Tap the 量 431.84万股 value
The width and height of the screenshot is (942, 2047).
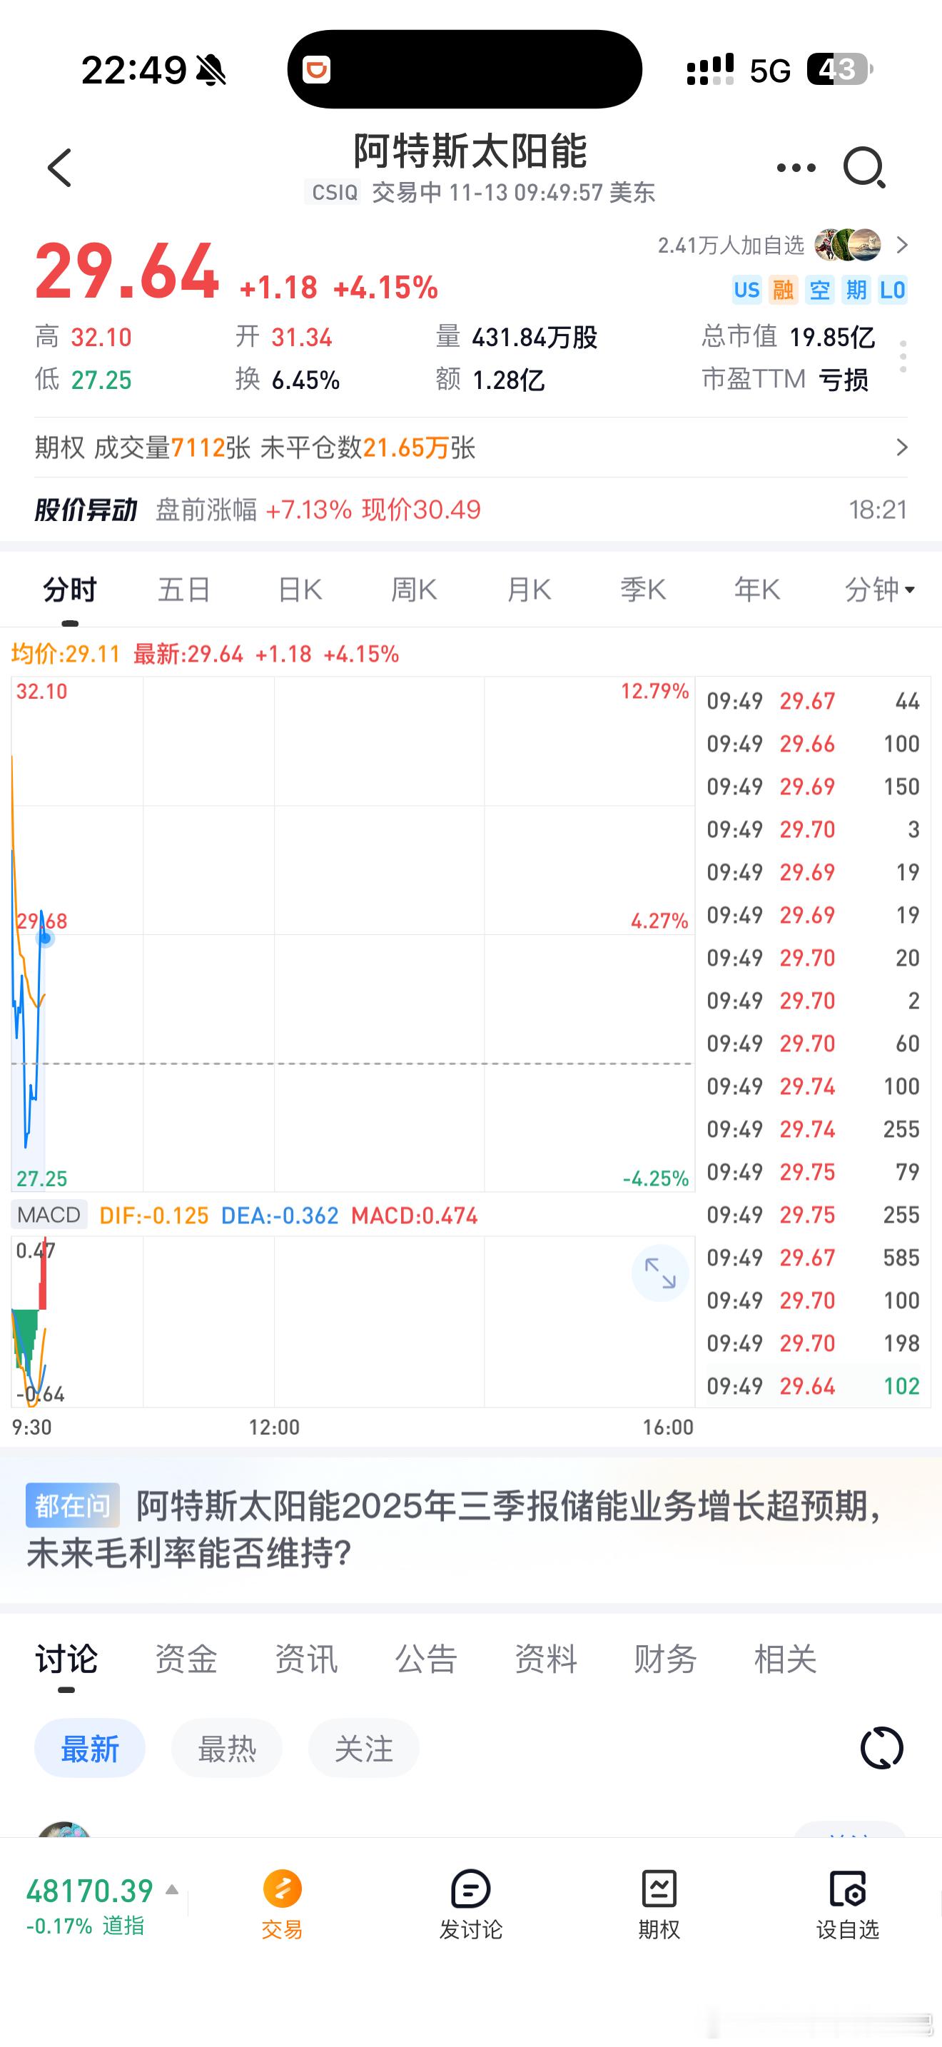535,337
